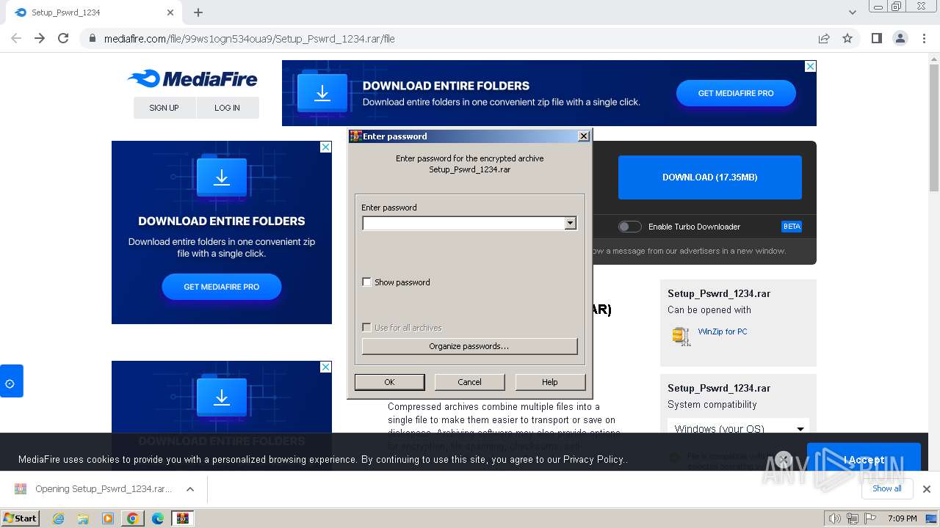Click the WinZip for PC icon
The image size is (940, 528).
tap(681, 336)
